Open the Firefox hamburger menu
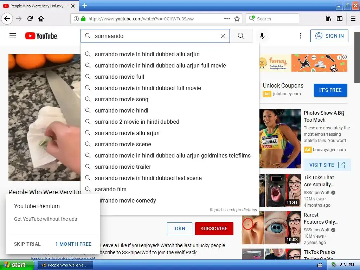This screenshot has height=270, width=360. click(x=353, y=19)
